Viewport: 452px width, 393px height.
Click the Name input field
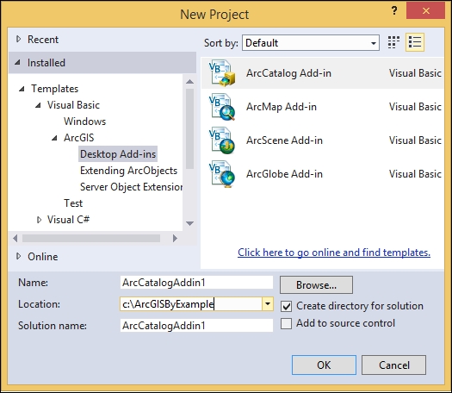pyautogui.click(x=196, y=283)
